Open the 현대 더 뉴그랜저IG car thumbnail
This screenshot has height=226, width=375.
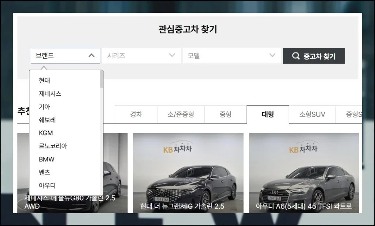(x=188, y=173)
